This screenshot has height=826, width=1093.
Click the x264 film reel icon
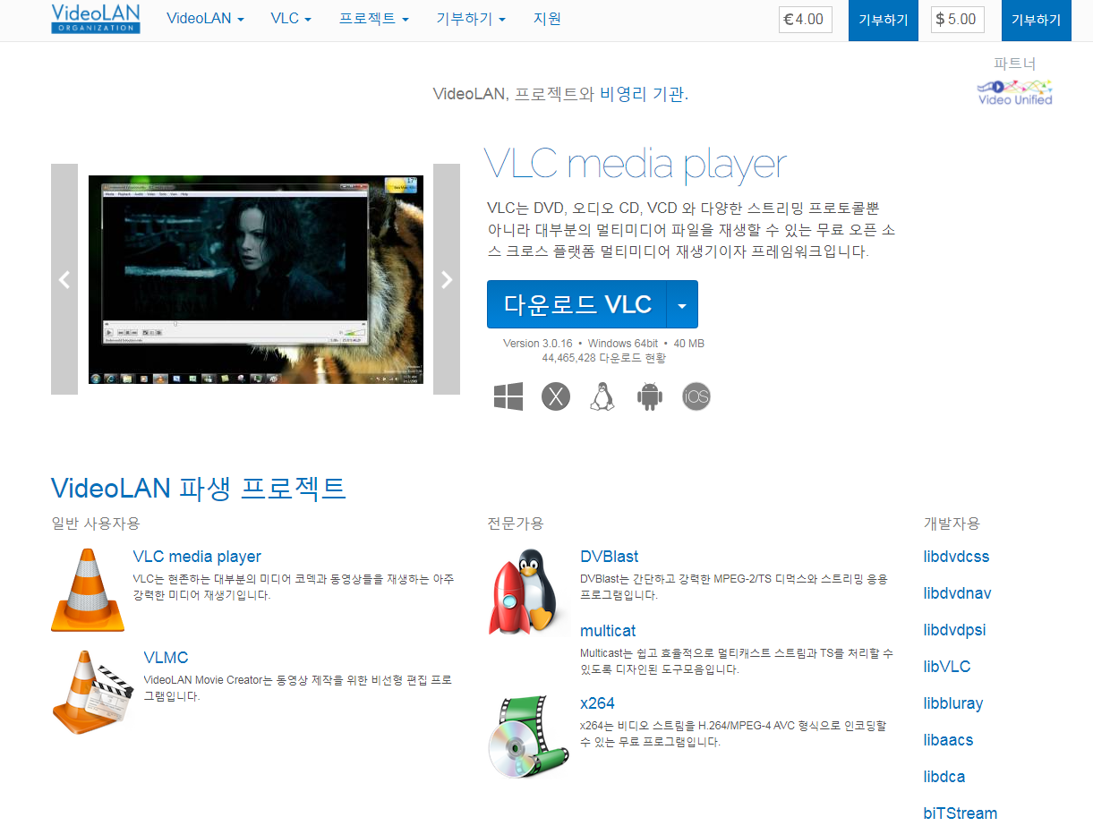pos(528,737)
